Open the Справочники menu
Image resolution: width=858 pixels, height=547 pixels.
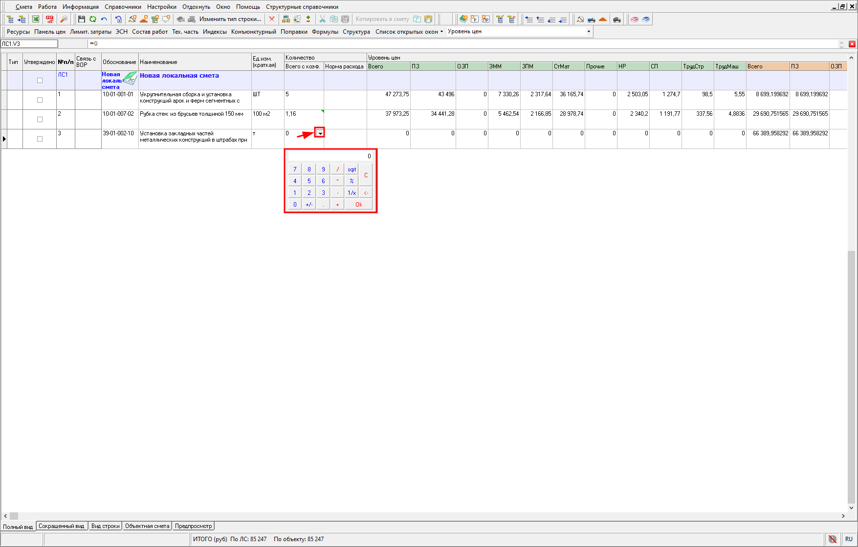[x=123, y=7]
